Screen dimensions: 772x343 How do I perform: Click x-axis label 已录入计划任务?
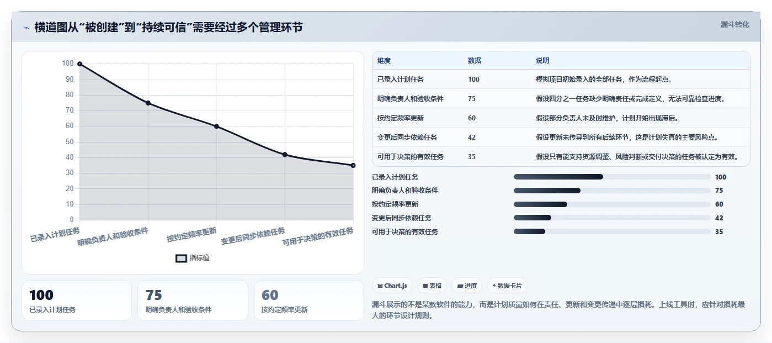pyautogui.click(x=55, y=235)
